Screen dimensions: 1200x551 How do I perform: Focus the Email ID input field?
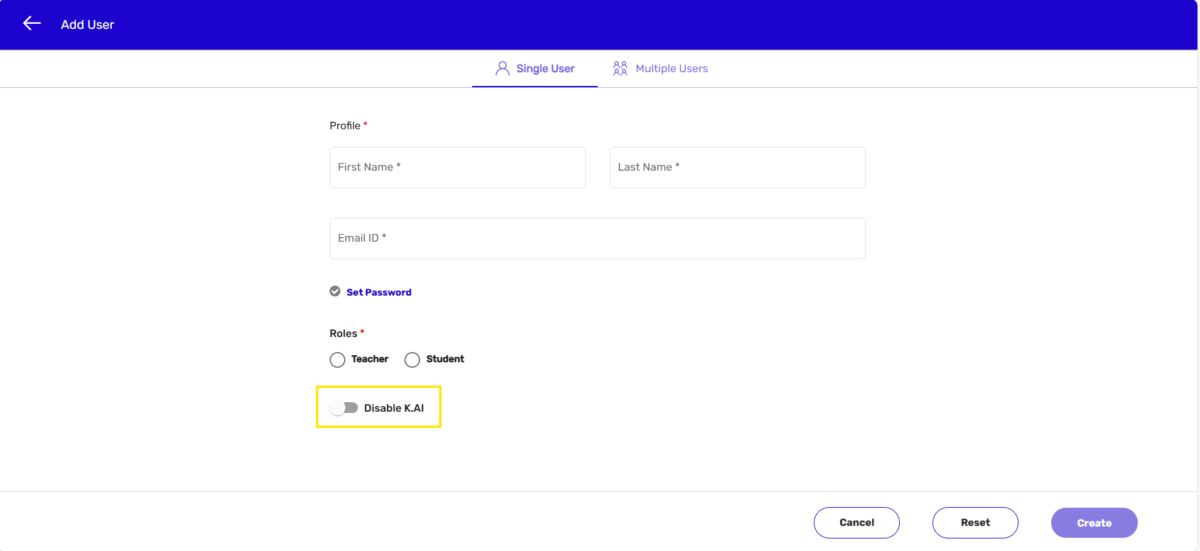[598, 238]
